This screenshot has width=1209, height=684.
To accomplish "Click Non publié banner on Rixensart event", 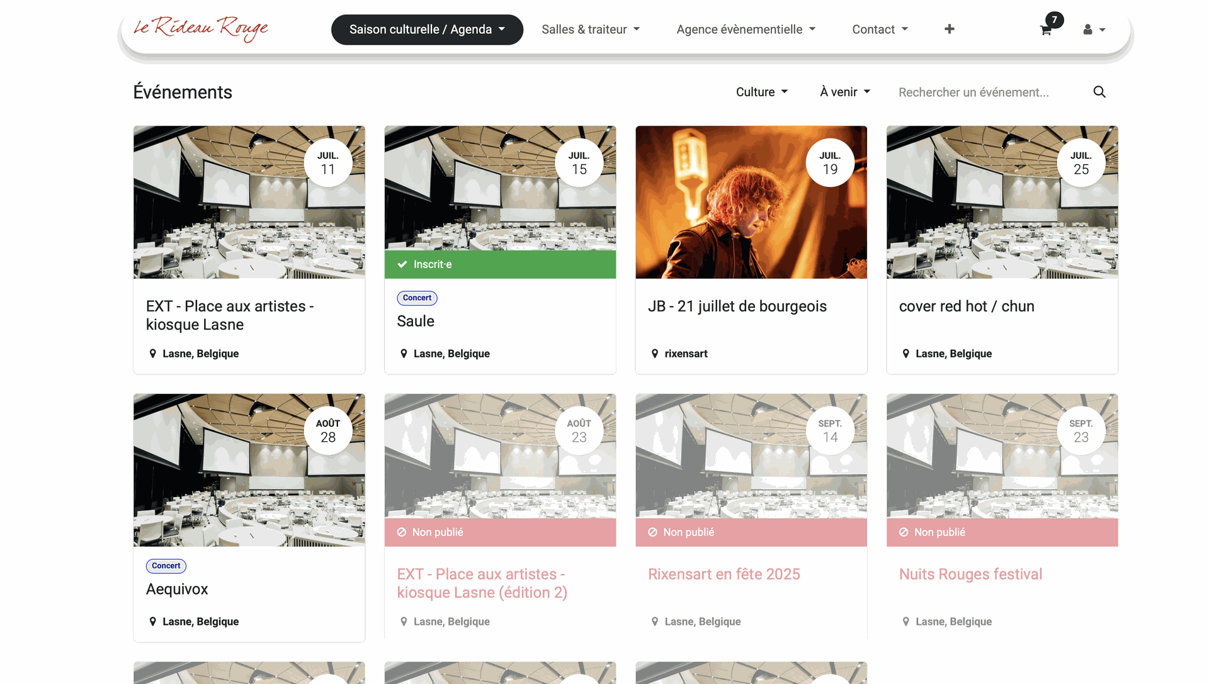I will pos(751,532).
